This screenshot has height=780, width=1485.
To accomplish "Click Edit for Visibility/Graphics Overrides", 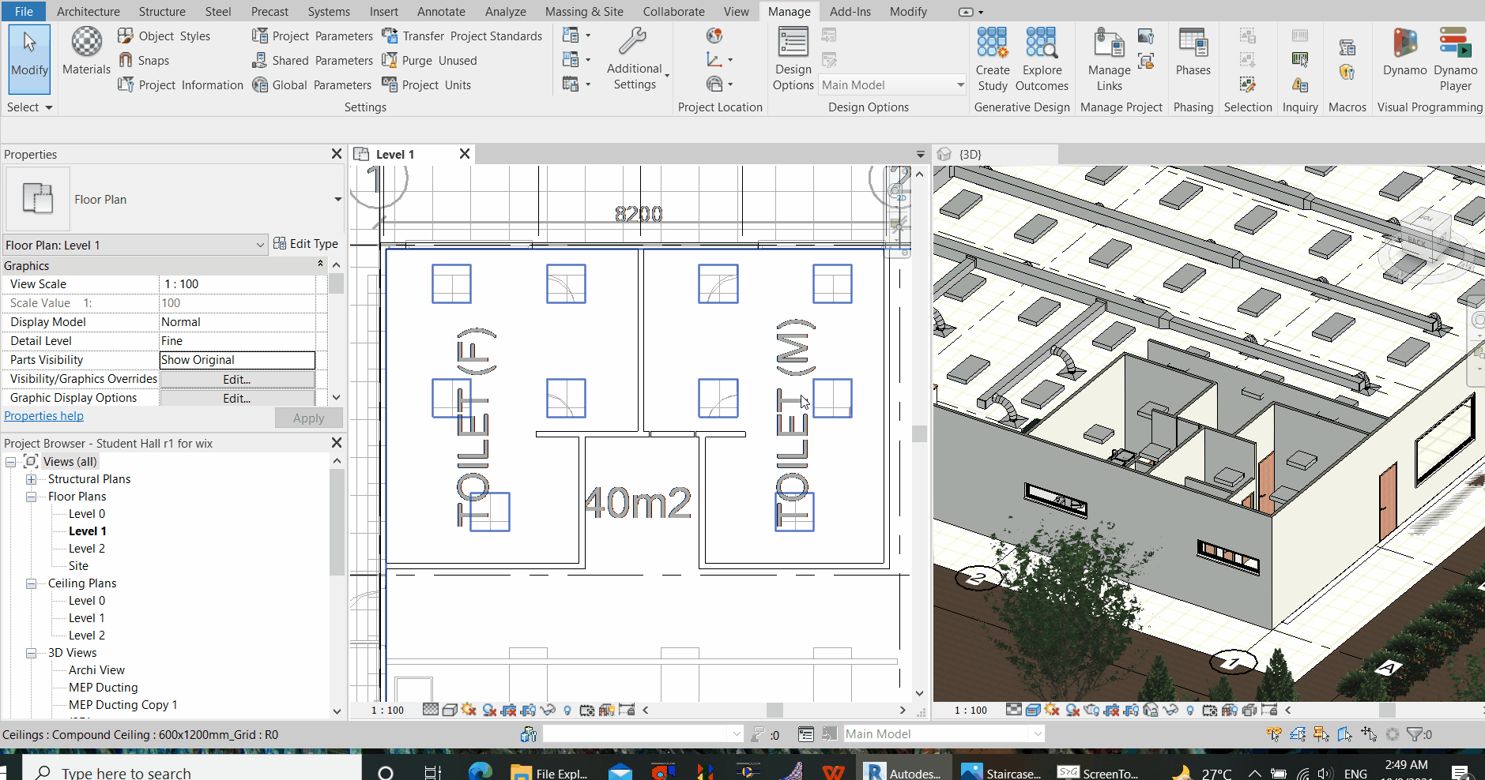I will [237, 379].
